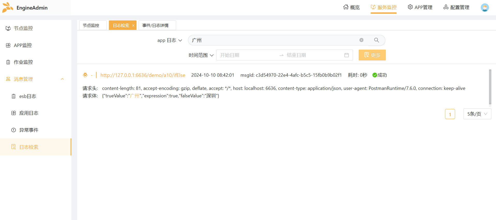Go to page 1 of results
Image resolution: width=496 pixels, height=220 pixels.
[x=450, y=114]
